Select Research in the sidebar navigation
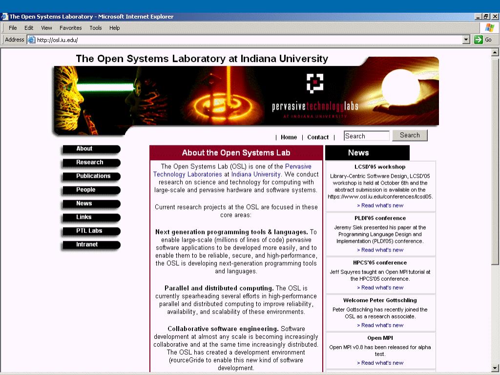500x375 pixels. click(91, 163)
